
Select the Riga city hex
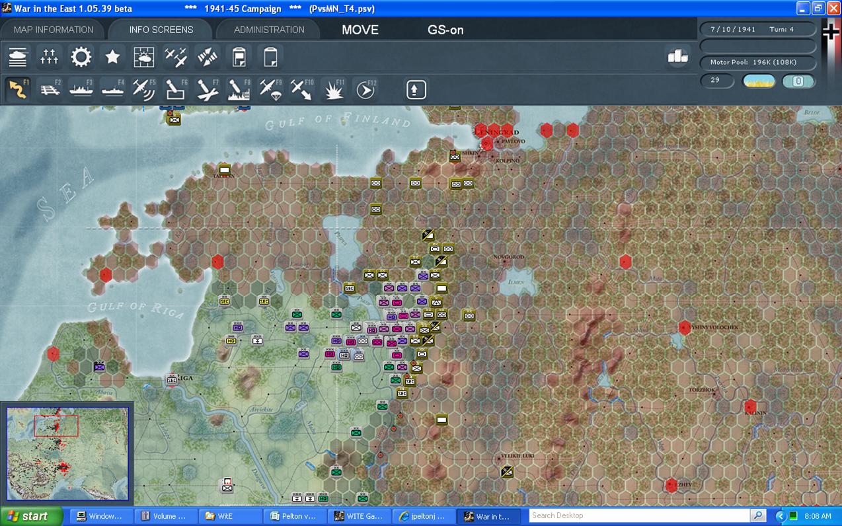pyautogui.click(x=172, y=379)
